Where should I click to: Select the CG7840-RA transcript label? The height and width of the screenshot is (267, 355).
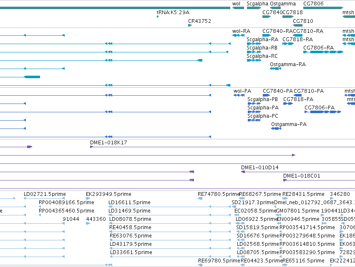click(277, 31)
